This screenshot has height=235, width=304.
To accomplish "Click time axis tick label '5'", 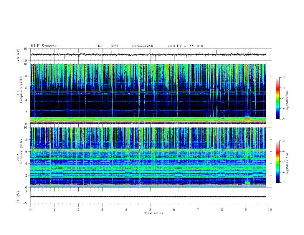I will (150, 210).
